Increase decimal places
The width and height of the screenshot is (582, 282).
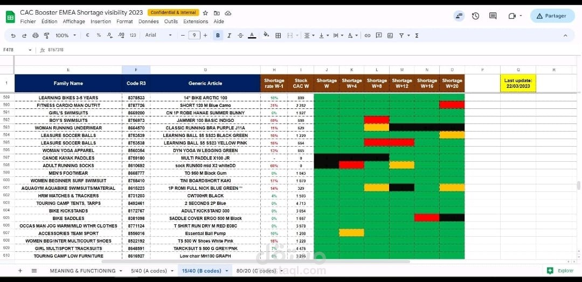121,35
